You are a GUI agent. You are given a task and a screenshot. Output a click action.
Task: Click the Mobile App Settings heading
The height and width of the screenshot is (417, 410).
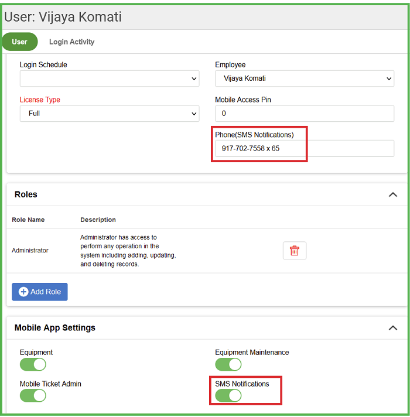55,327
